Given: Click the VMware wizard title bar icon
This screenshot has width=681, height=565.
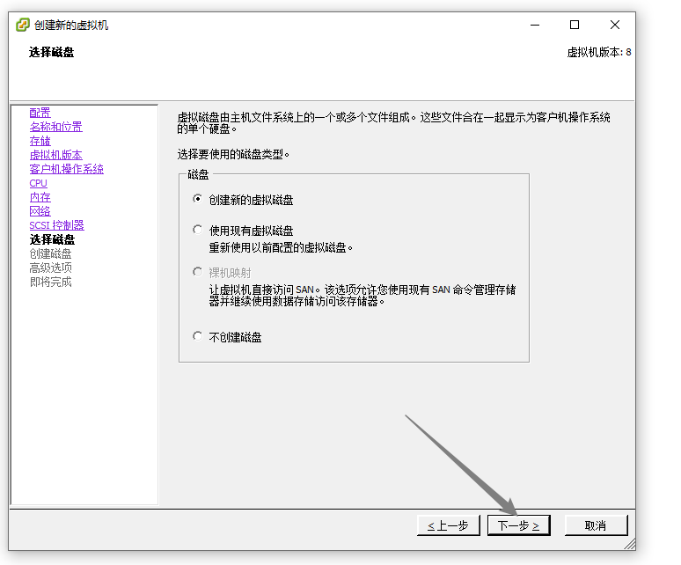Looking at the screenshot, I should pos(23,25).
